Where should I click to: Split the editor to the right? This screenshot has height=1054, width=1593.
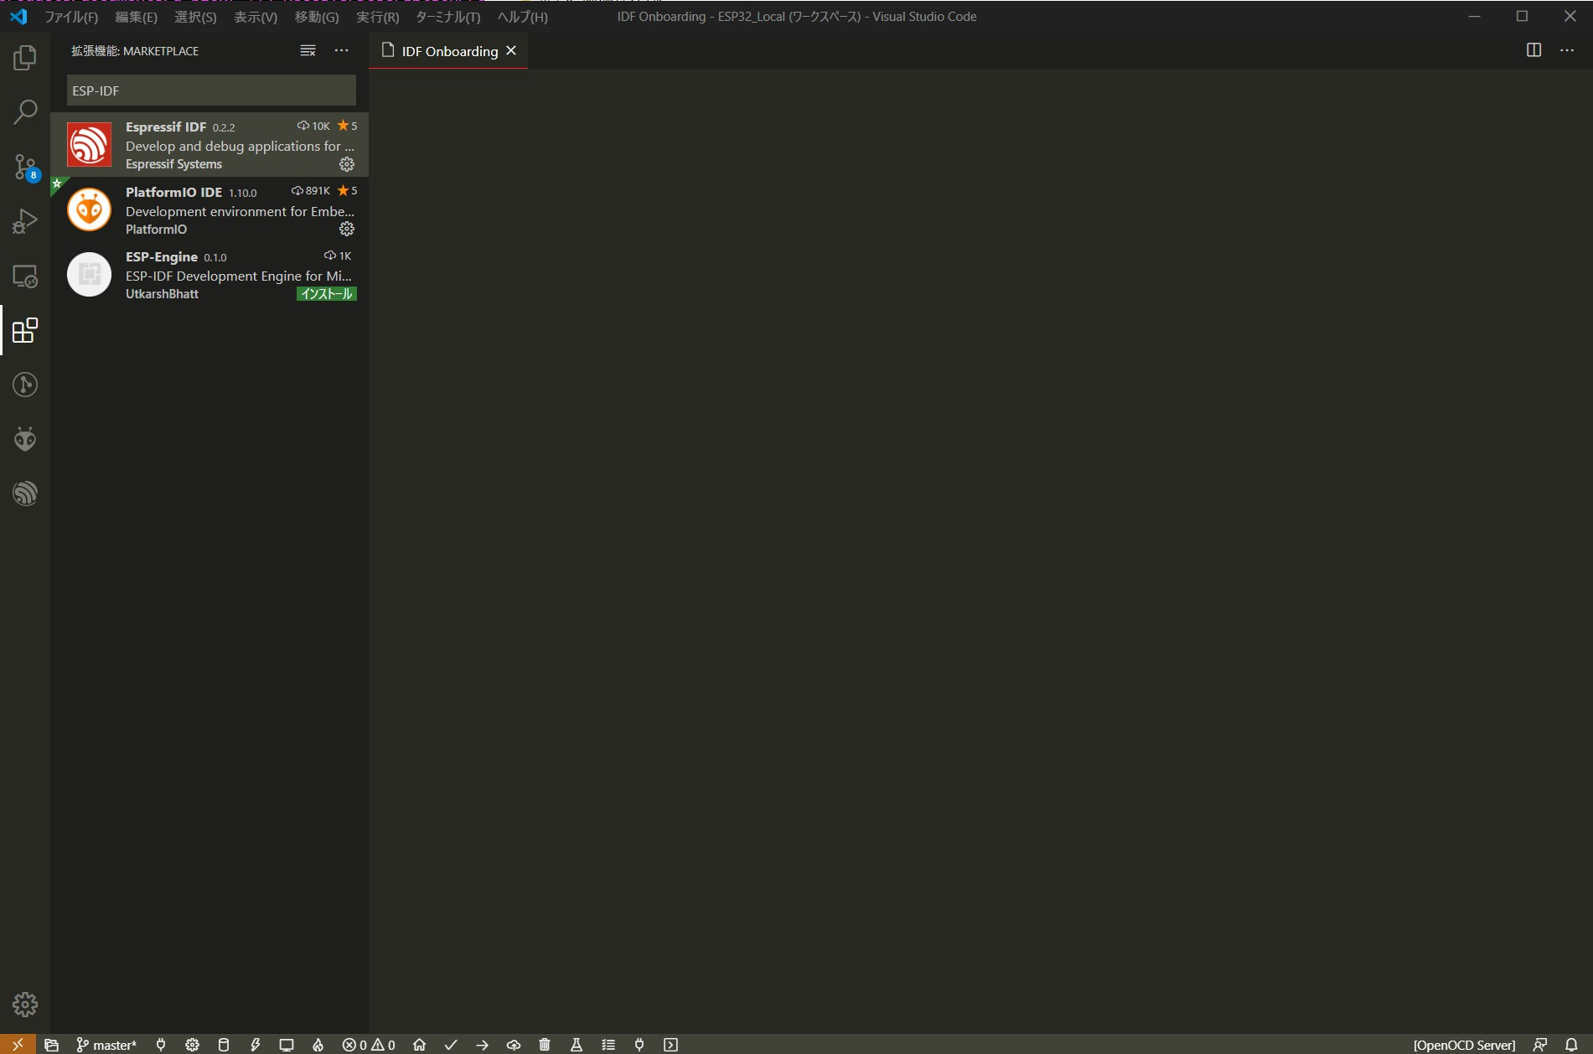(1534, 50)
